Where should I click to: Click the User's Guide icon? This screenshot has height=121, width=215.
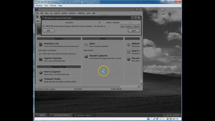point(128,52)
